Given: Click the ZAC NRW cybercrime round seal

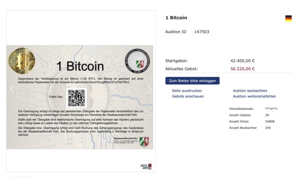Looking at the screenshot, I should 137,61.
